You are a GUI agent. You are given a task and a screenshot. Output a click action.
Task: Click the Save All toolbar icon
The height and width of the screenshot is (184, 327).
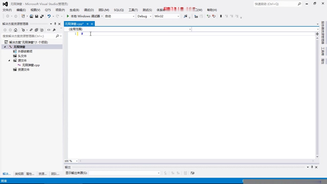(42, 16)
